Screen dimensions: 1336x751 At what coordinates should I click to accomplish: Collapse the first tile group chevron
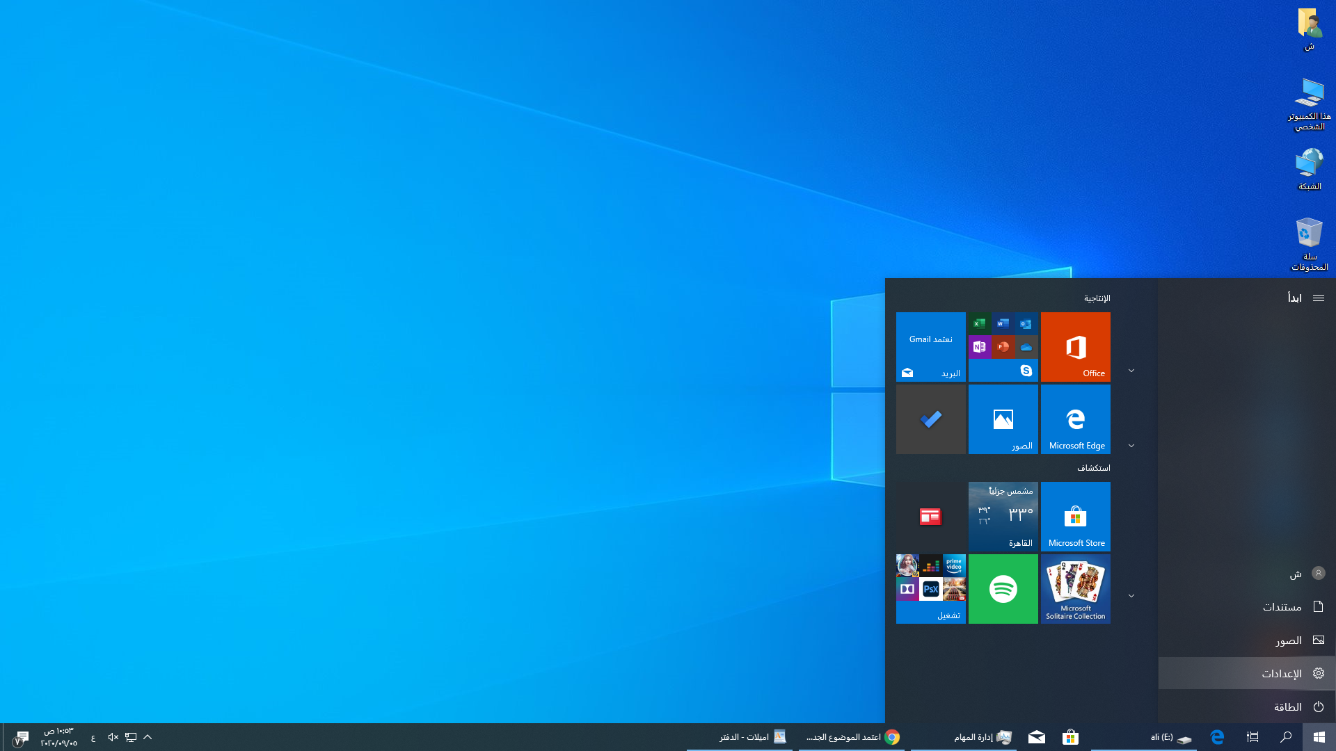(1131, 371)
